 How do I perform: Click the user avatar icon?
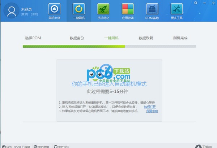[12, 11]
